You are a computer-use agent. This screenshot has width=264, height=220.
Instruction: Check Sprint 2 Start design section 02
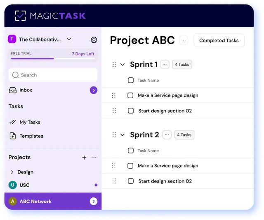tap(131, 181)
